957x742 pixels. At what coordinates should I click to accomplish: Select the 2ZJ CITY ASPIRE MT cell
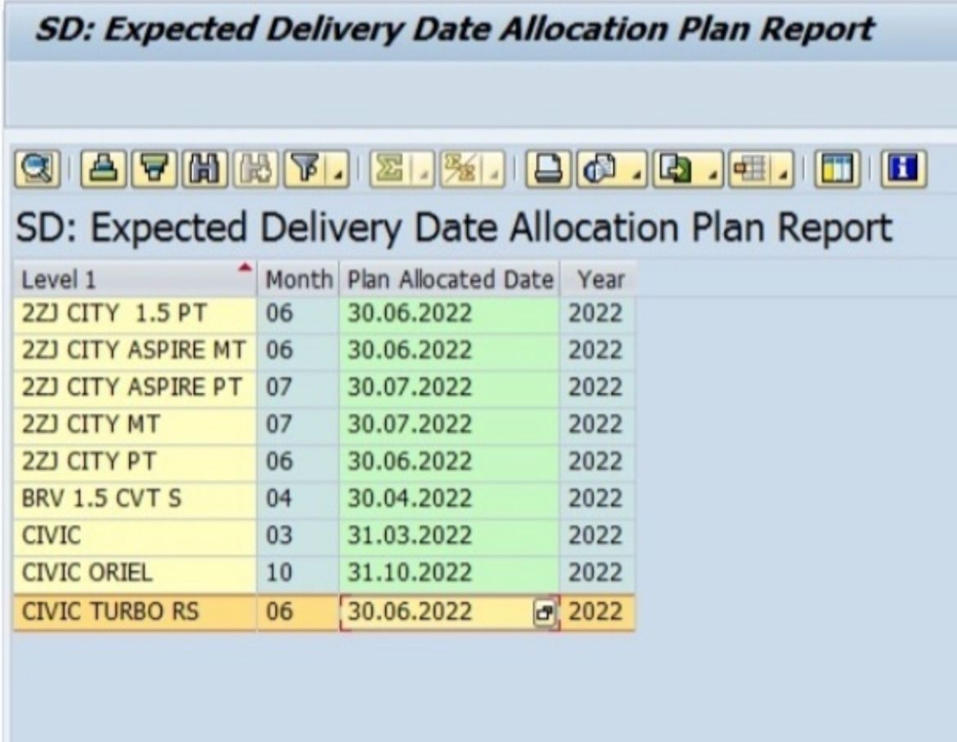(x=135, y=351)
